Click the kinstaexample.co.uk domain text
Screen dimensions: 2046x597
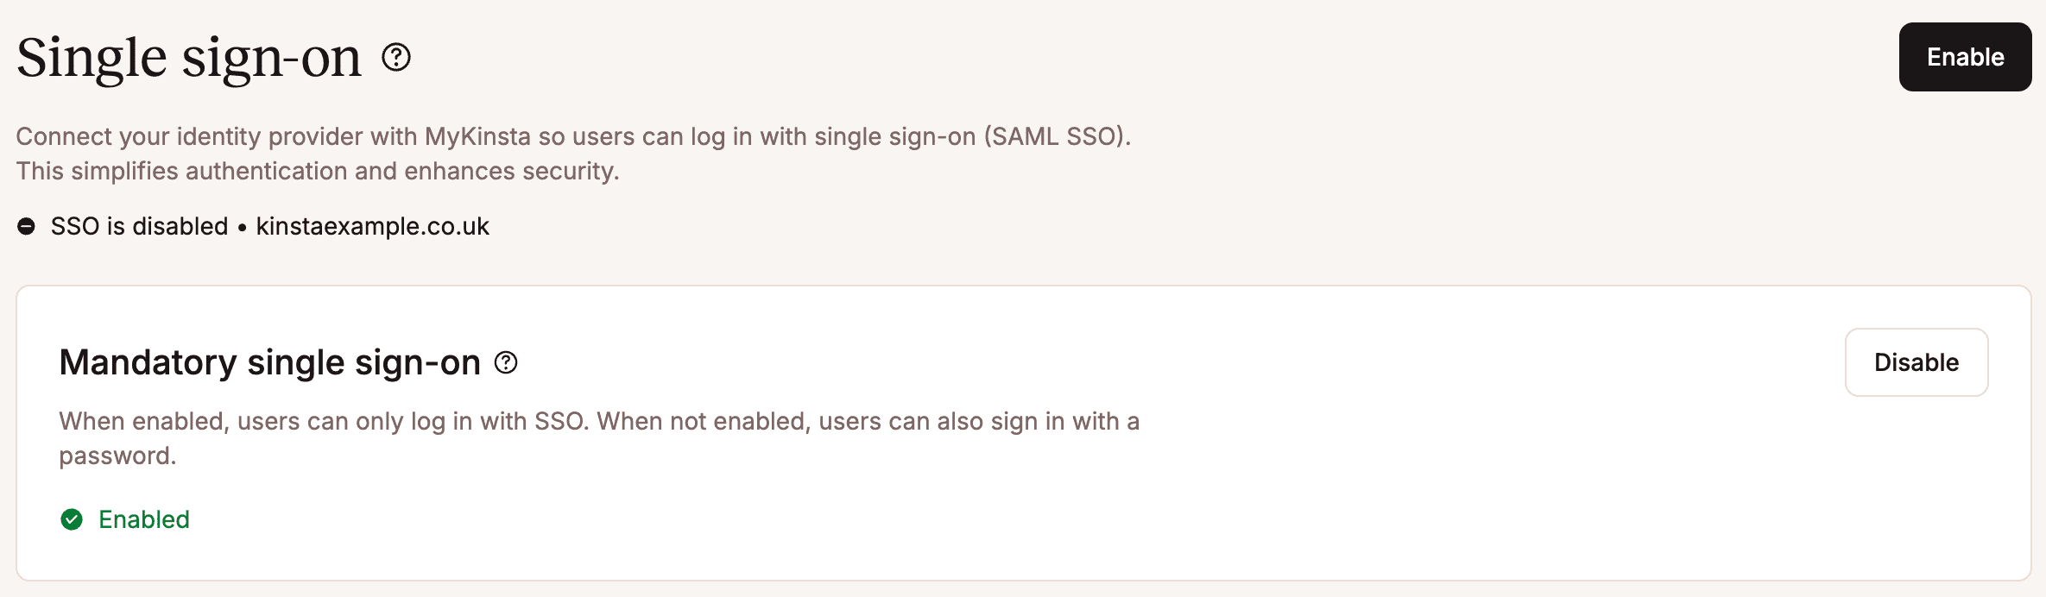[372, 226]
